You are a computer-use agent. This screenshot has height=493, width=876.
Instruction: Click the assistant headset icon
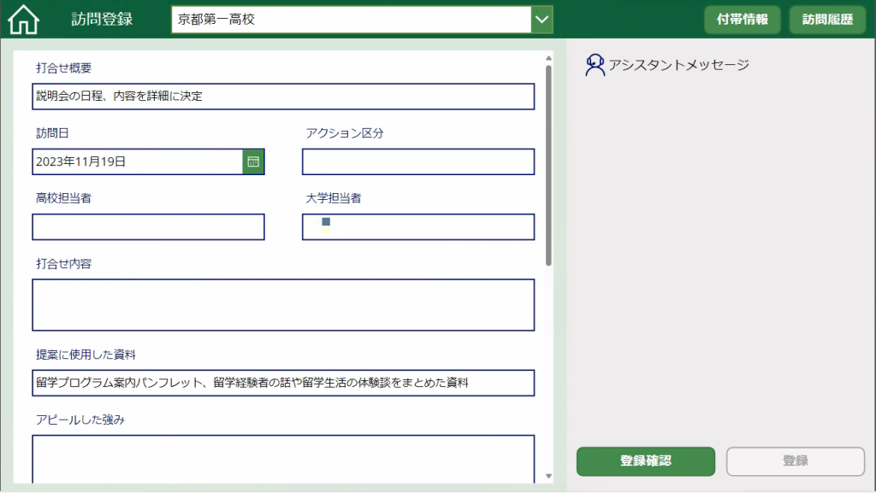[595, 65]
